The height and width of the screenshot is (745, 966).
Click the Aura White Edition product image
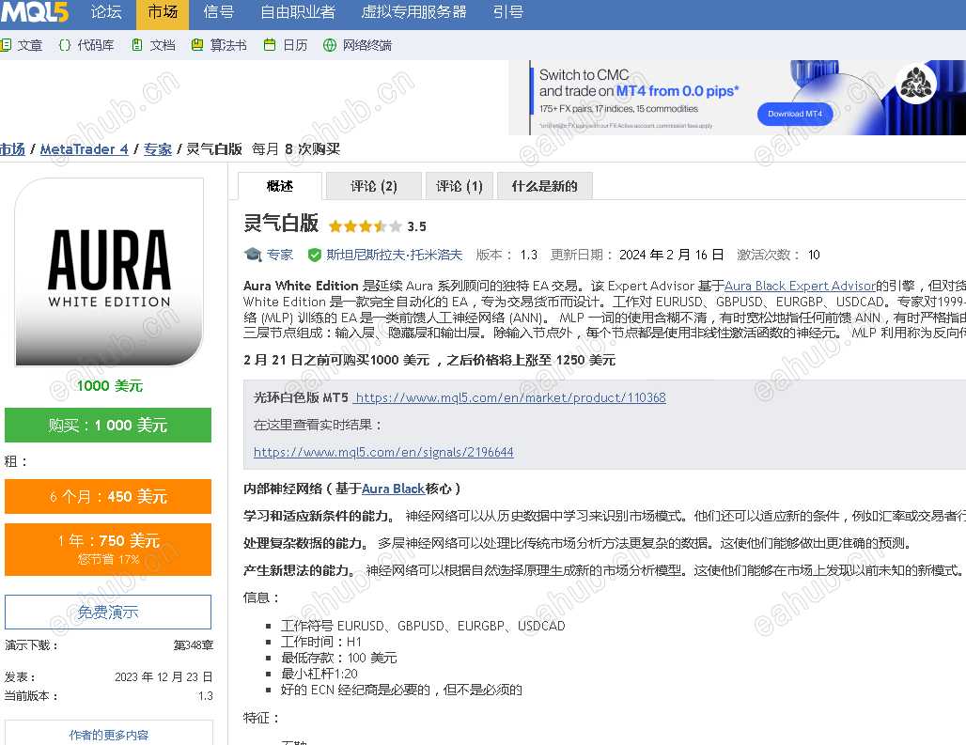pyautogui.click(x=109, y=272)
